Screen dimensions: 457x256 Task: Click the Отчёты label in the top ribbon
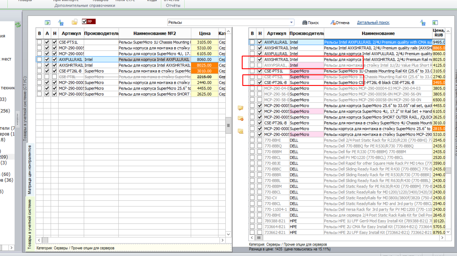coord(173,5)
